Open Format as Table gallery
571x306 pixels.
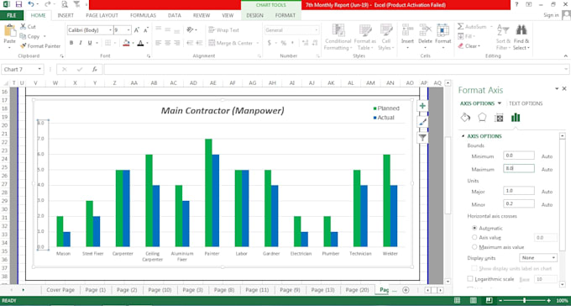364,38
